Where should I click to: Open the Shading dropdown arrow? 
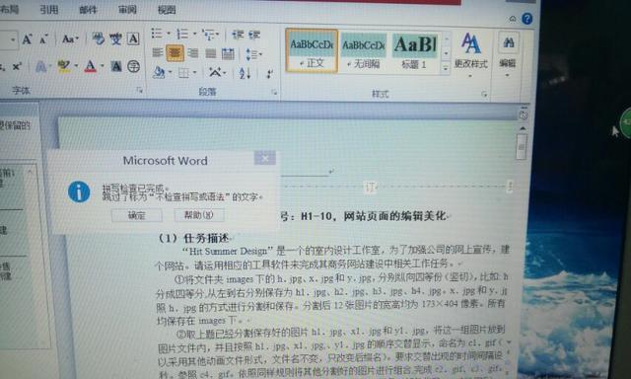pyautogui.click(x=171, y=72)
